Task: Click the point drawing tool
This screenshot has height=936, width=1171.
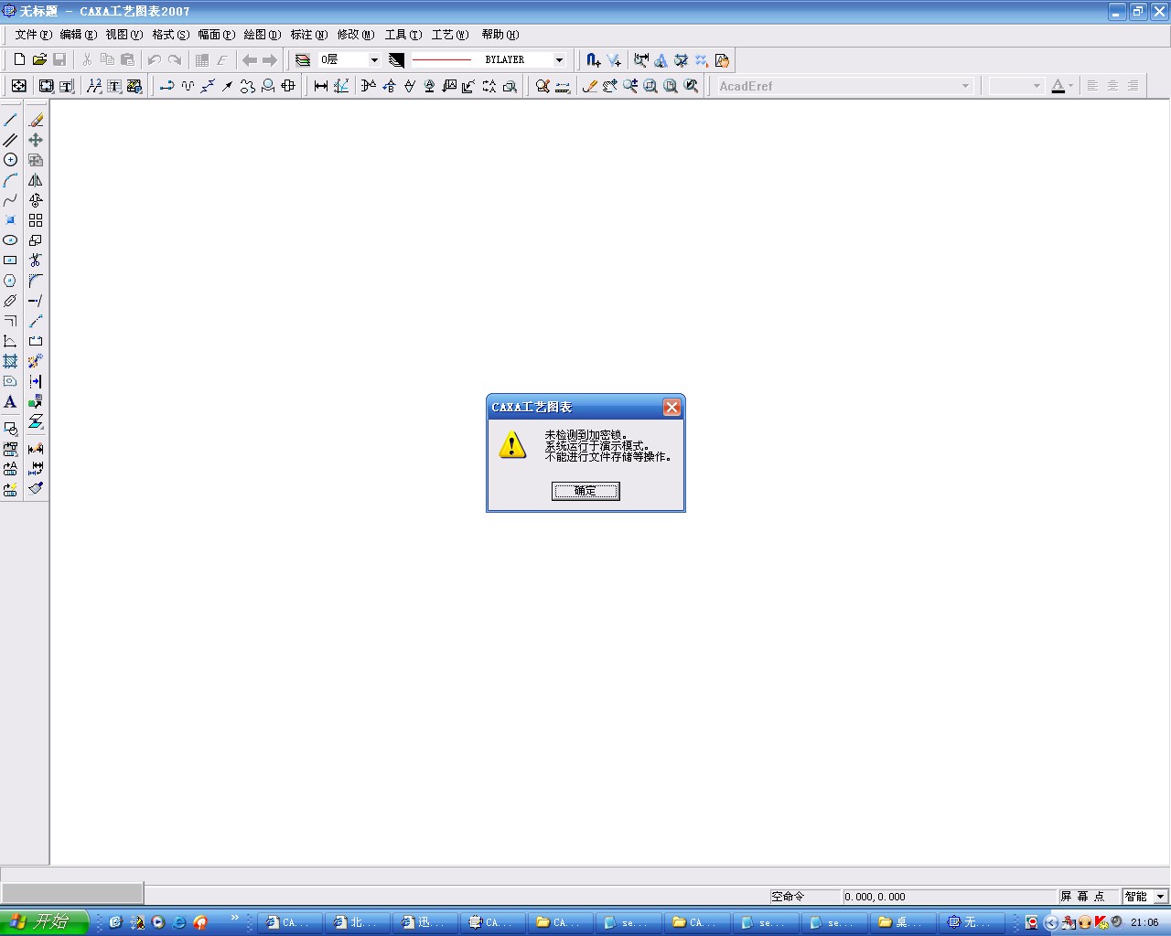Action: [11, 220]
